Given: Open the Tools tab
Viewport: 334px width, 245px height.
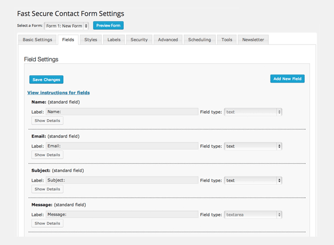Looking at the screenshot, I should [x=227, y=40].
